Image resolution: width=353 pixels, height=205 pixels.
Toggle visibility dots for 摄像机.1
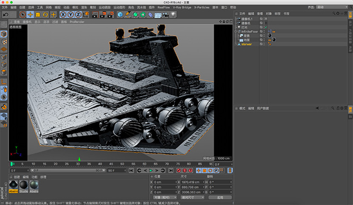(264, 19)
